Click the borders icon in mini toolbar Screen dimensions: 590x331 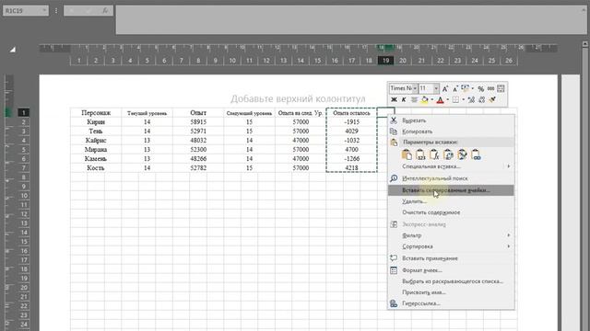point(455,100)
